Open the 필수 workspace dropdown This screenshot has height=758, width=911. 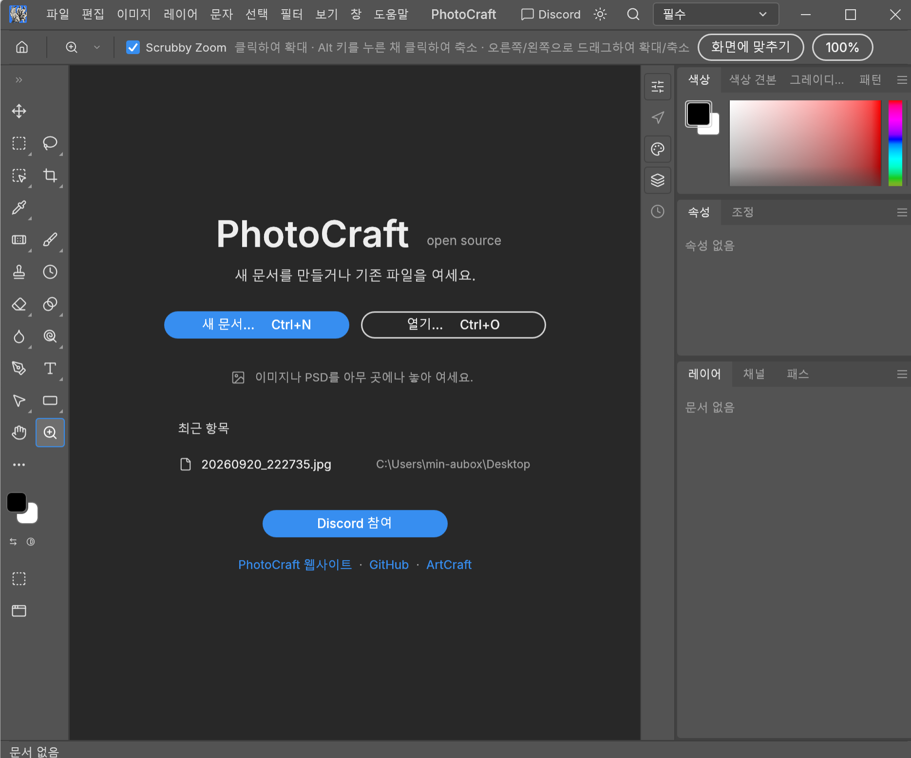(x=715, y=14)
